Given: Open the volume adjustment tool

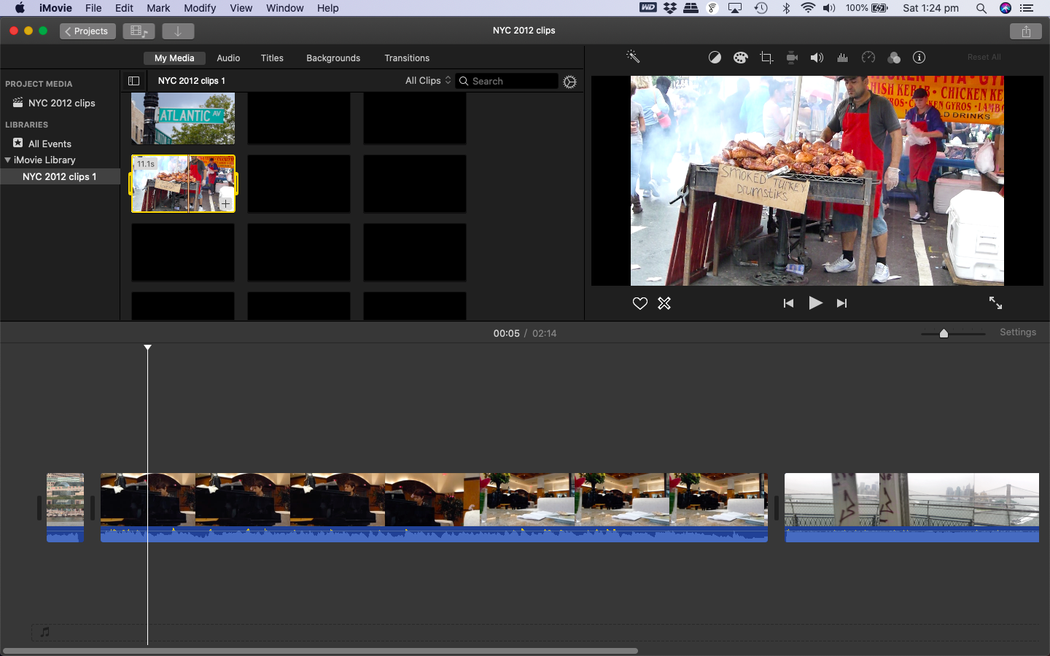Looking at the screenshot, I should point(817,58).
